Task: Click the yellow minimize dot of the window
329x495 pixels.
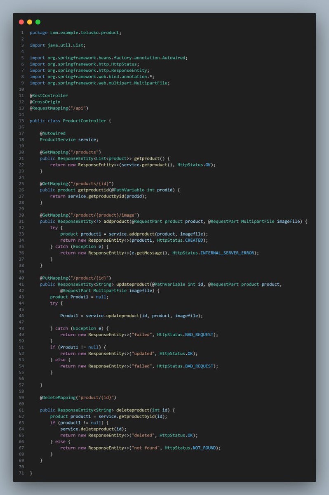Action: coord(30,22)
